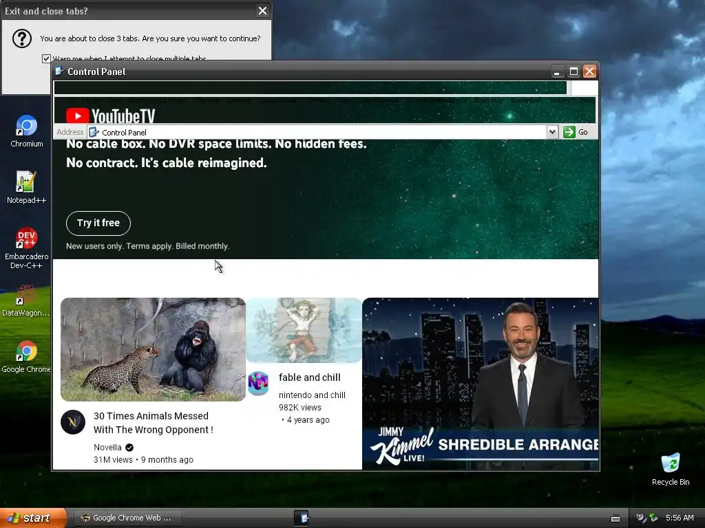Maximize the Control Panel window
The width and height of the screenshot is (705, 528).
point(574,71)
